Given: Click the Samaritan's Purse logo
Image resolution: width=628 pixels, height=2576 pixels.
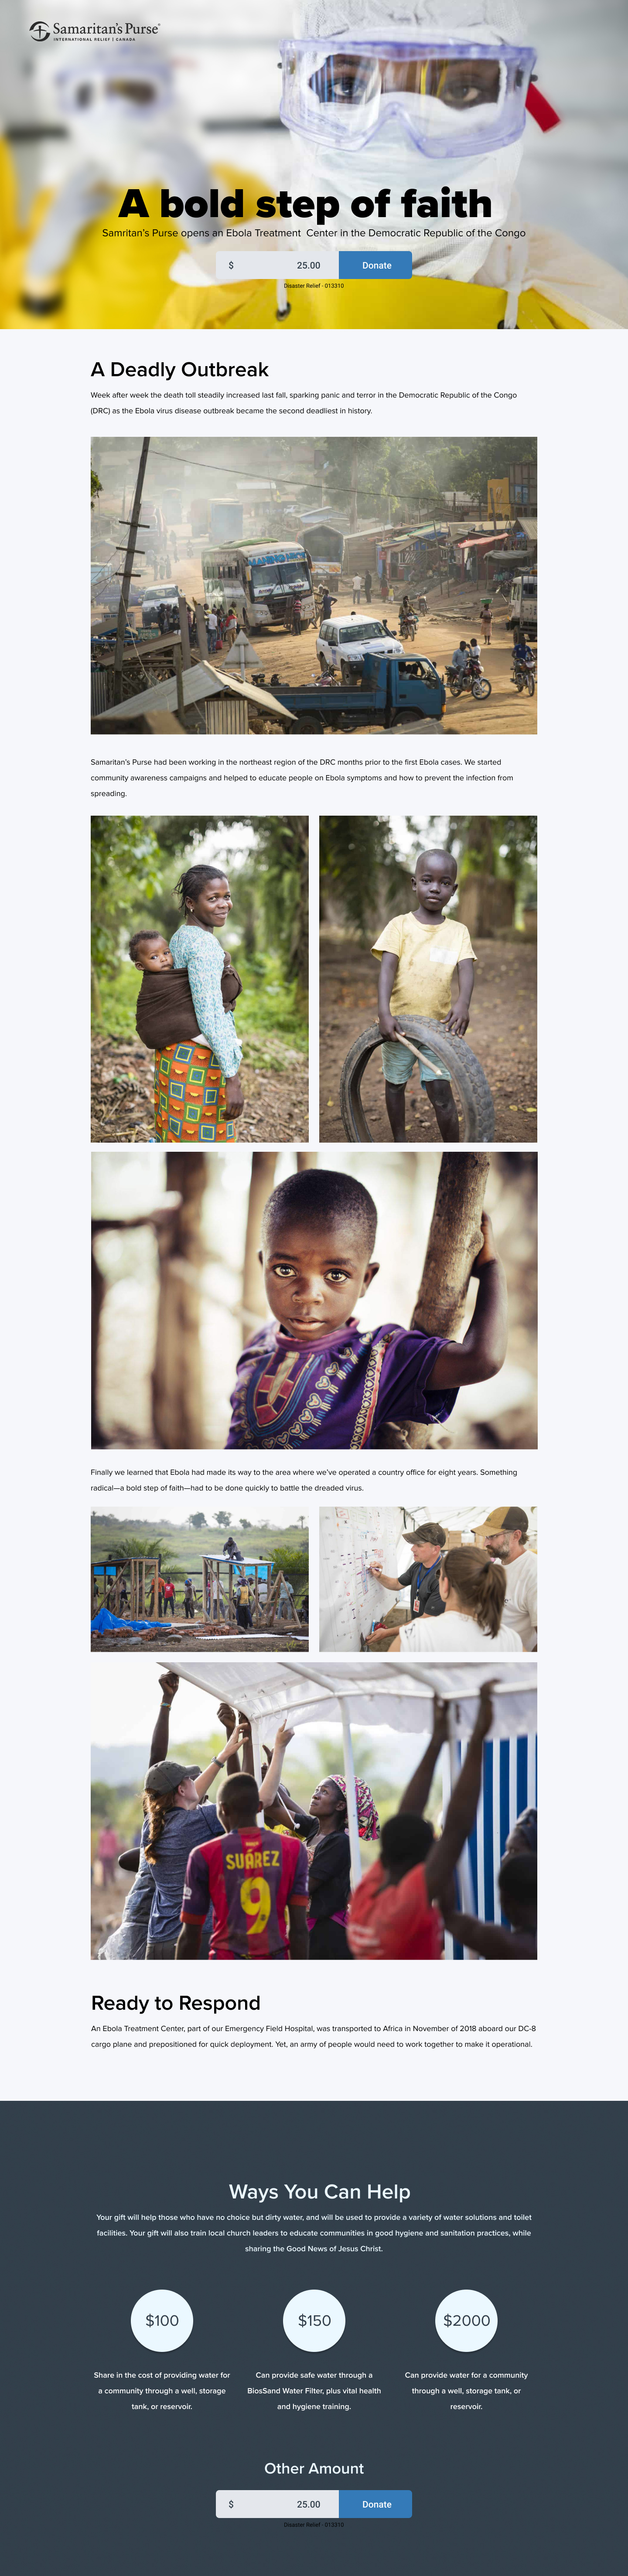Looking at the screenshot, I should (95, 31).
